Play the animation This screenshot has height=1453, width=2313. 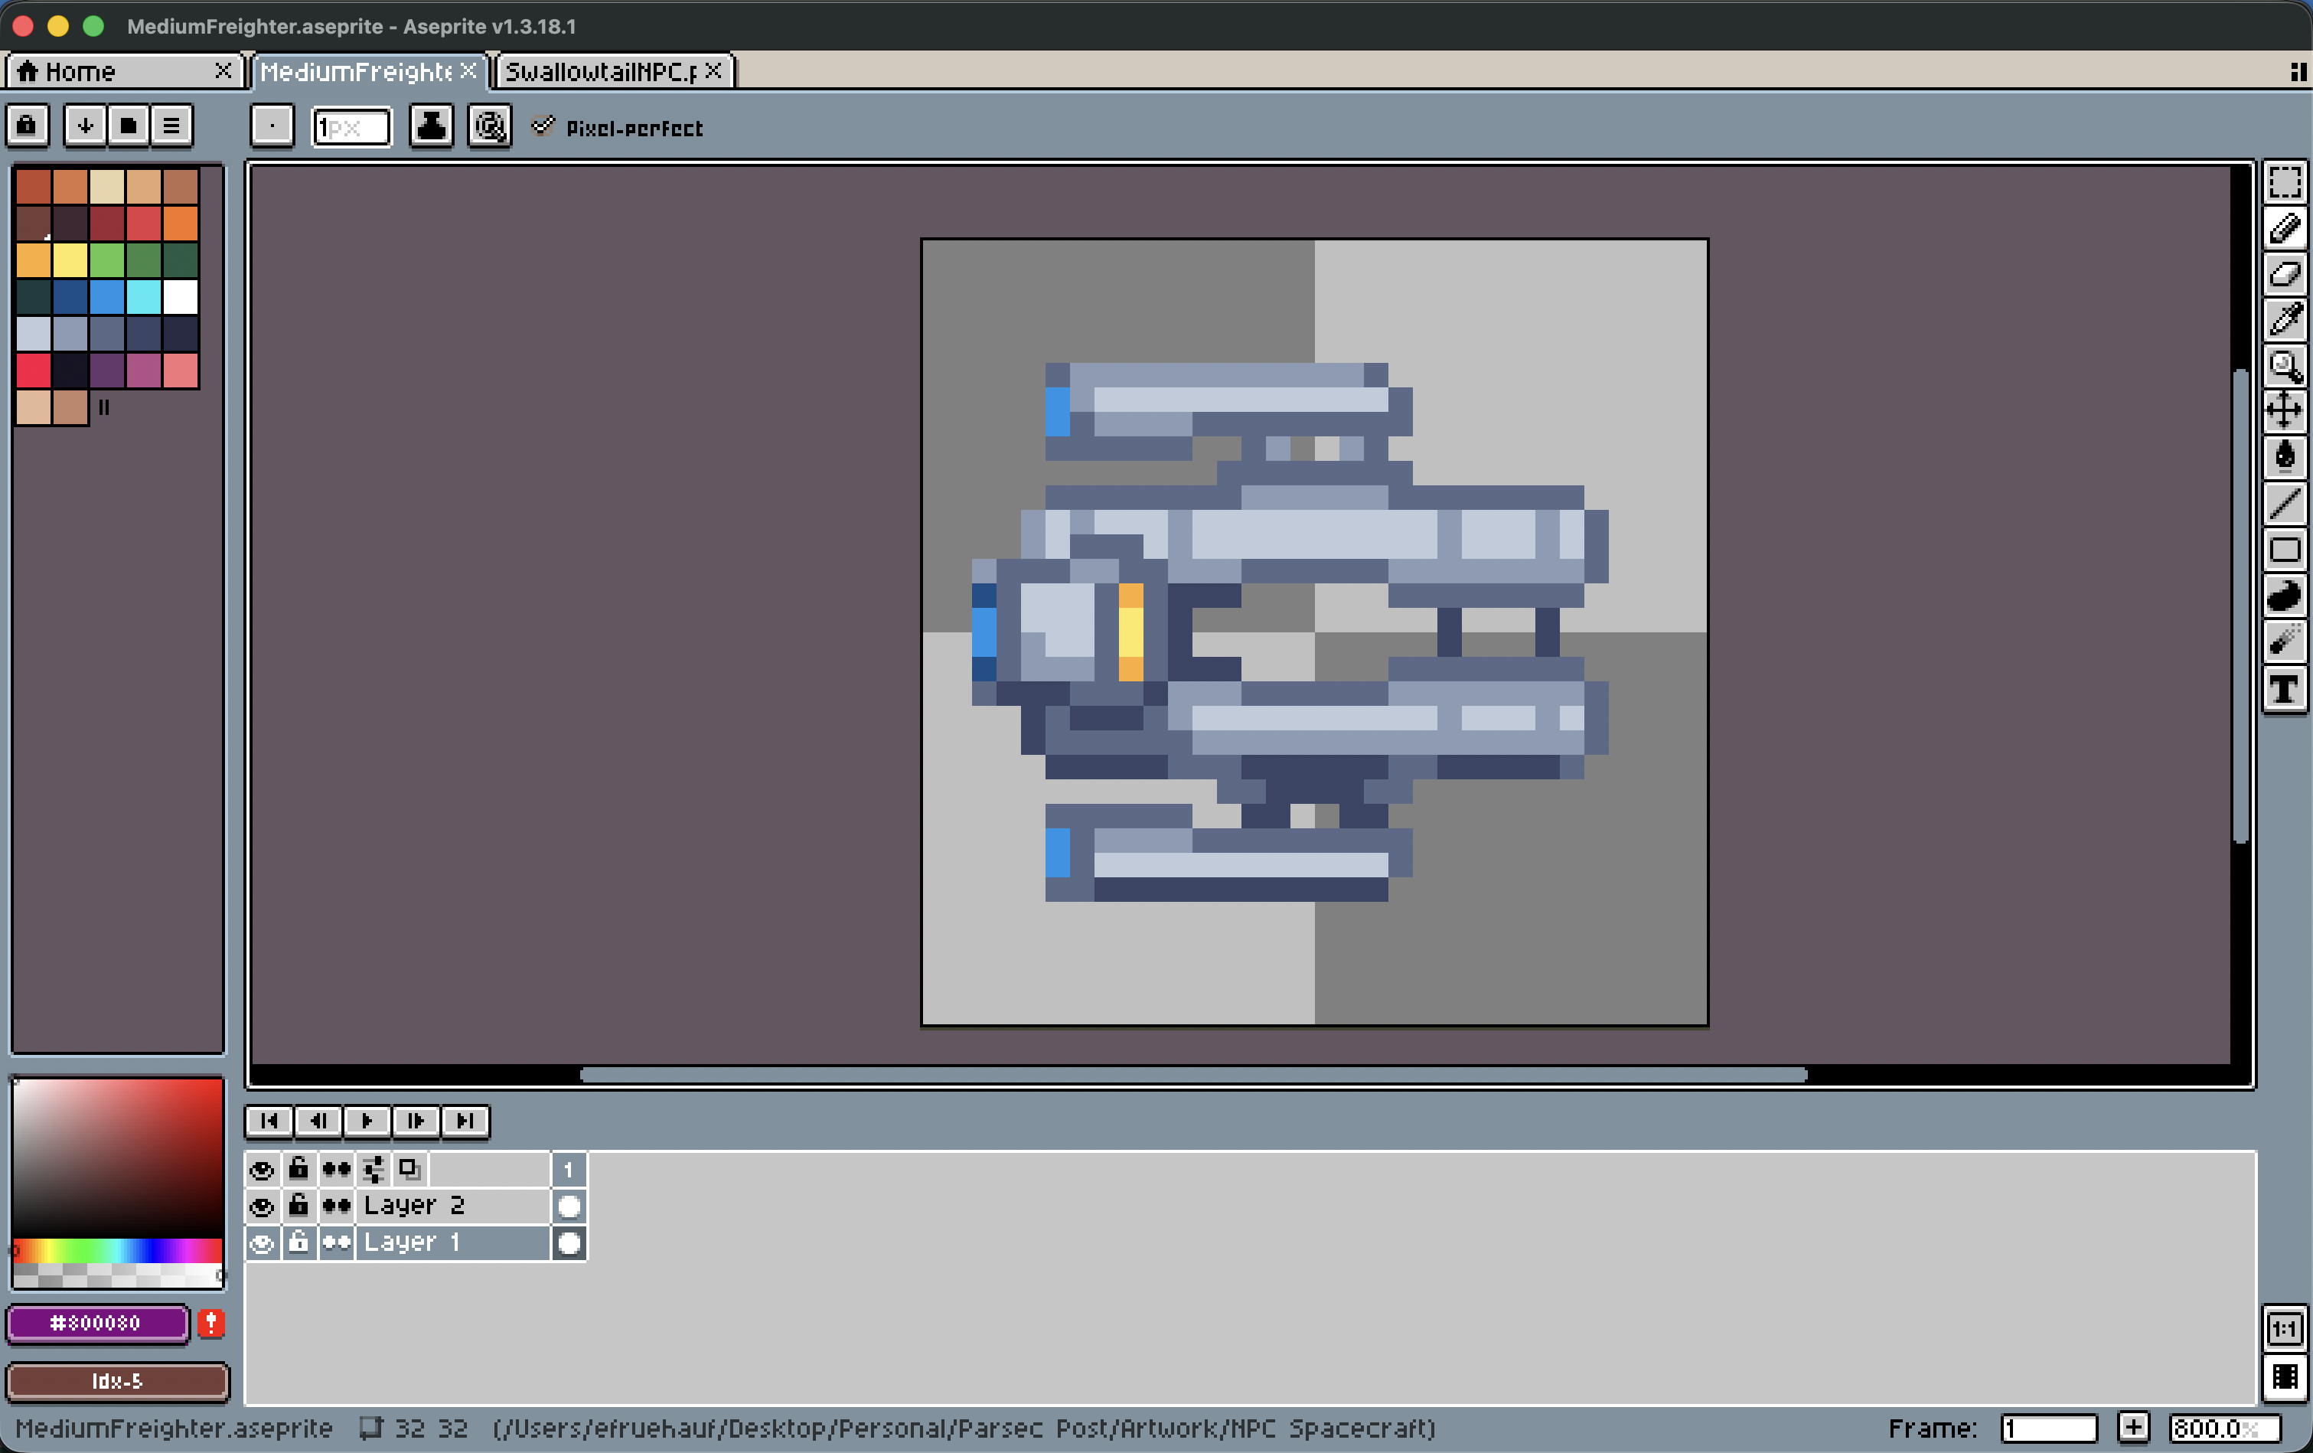[367, 1121]
